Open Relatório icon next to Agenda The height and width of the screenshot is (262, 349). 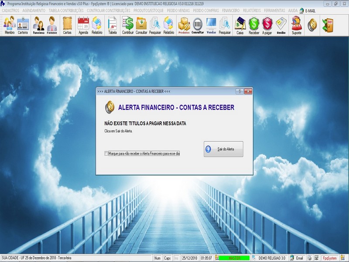(97, 25)
